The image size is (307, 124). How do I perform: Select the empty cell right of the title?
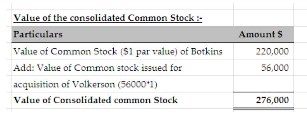click(x=263, y=18)
